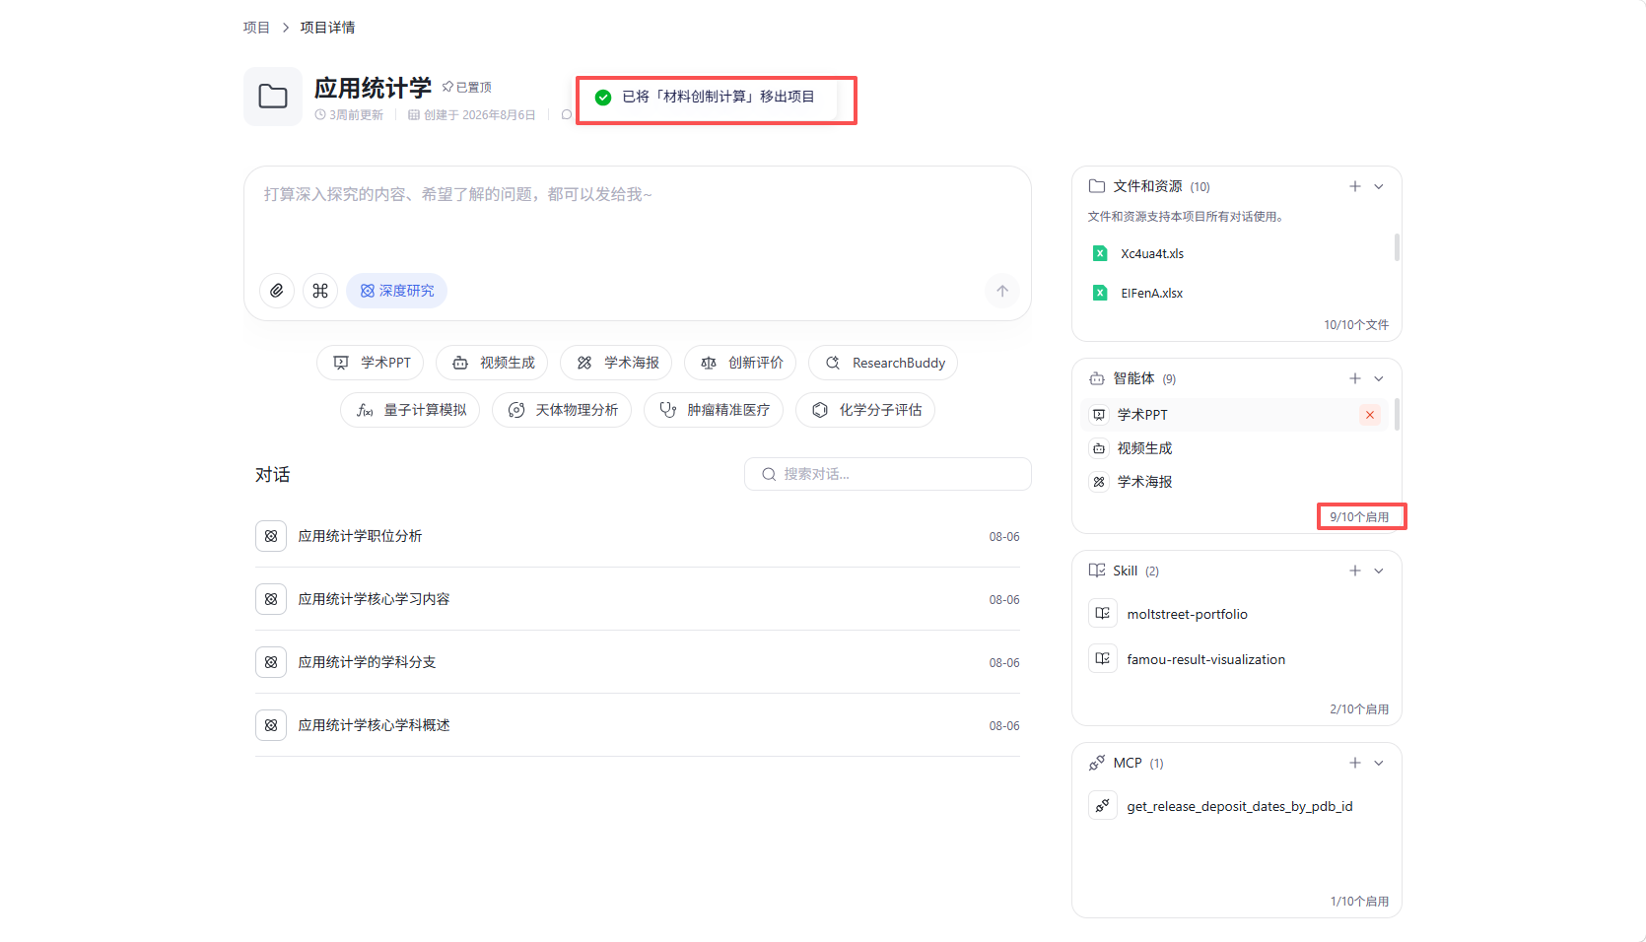This screenshot has height=942, width=1646.
Task: Click the 9/10个启用 agents count label
Action: [1359, 516]
